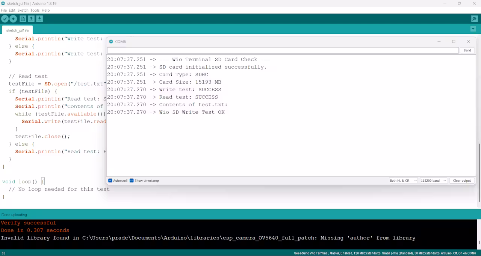Verify the sketch with the checkmark icon
The height and width of the screenshot is (256, 481).
[x=5, y=18]
